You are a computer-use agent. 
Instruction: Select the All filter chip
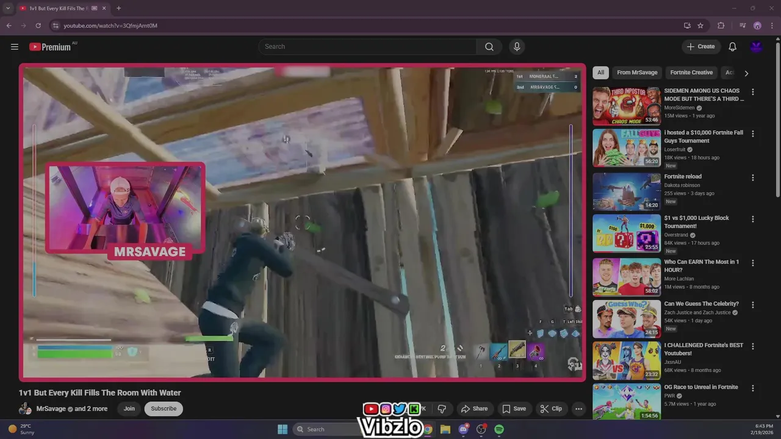(600, 73)
